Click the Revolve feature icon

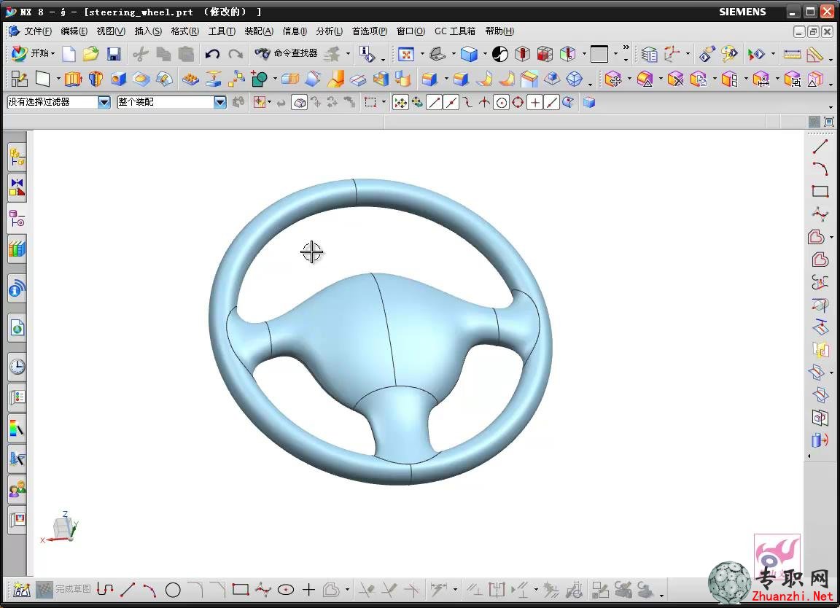point(96,79)
